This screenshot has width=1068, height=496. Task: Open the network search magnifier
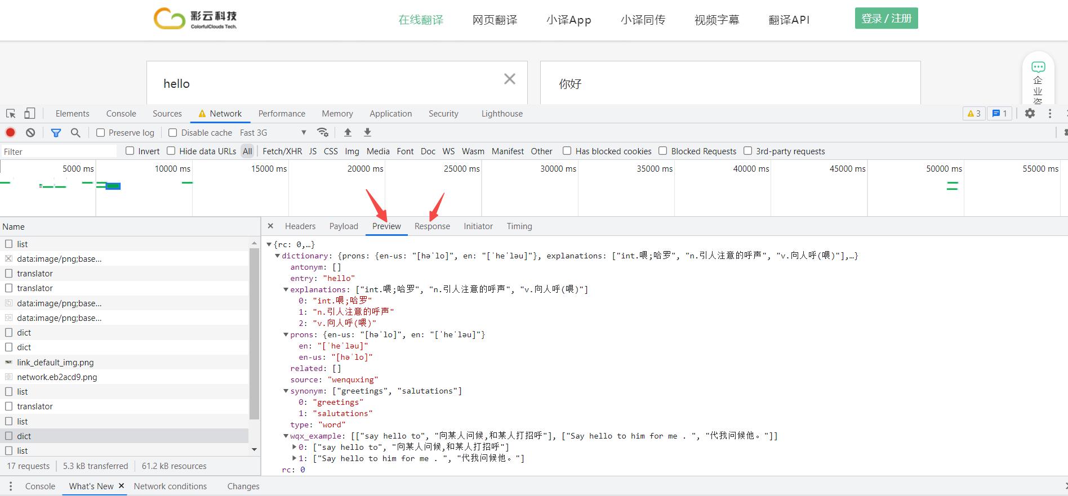click(x=75, y=132)
